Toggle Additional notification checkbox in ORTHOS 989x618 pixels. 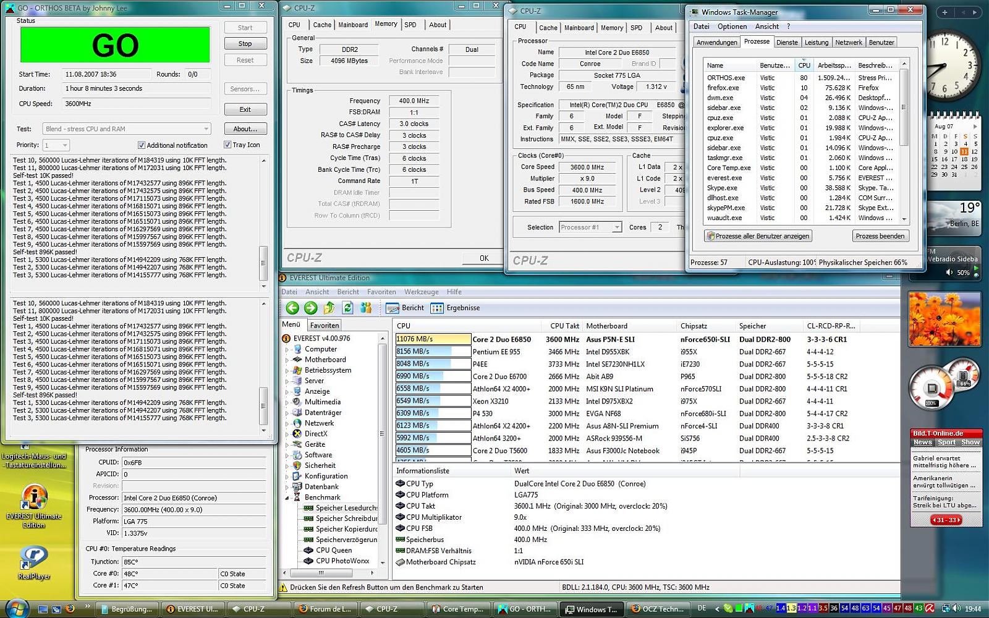(x=142, y=145)
